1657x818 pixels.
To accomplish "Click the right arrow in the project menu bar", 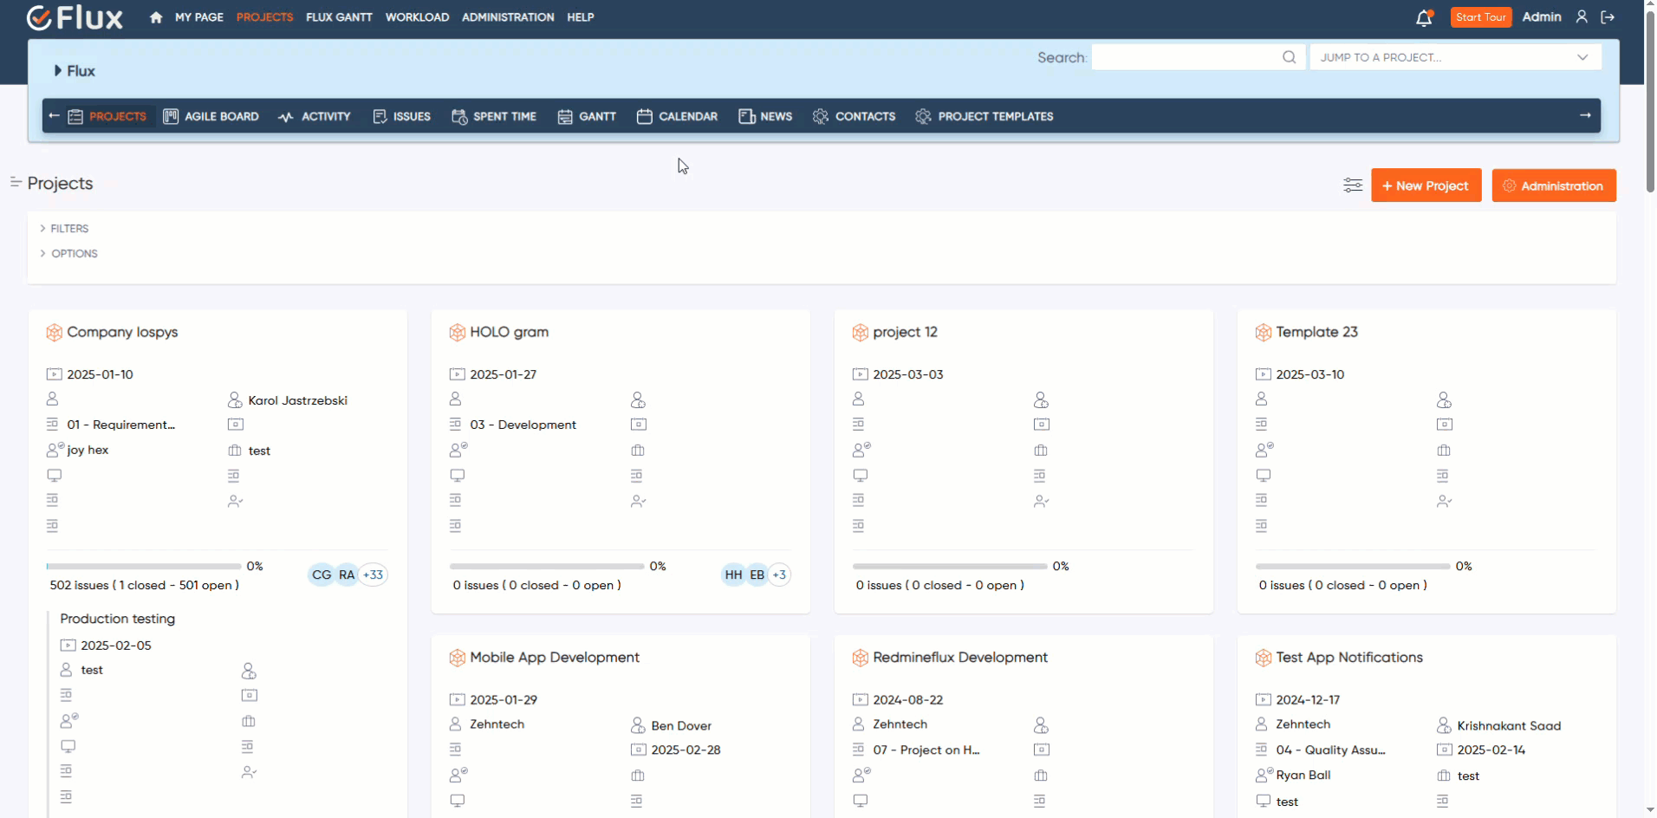I will click(x=1585, y=115).
